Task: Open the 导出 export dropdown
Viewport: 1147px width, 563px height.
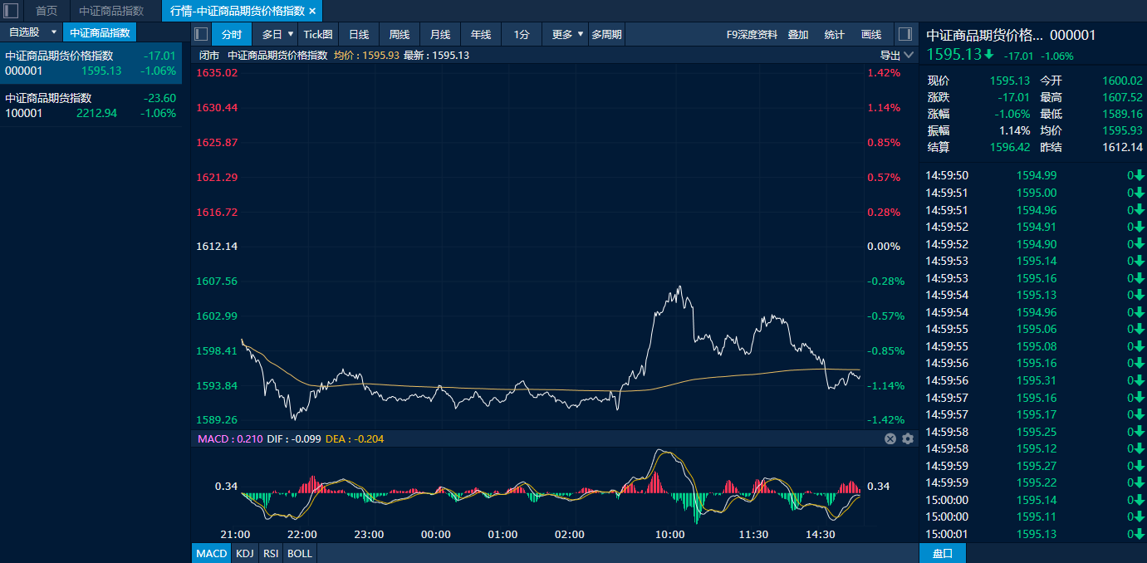Action: [x=897, y=56]
